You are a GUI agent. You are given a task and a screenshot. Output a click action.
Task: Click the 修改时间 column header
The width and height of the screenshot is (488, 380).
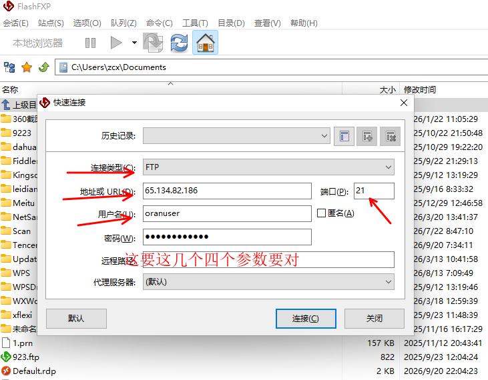419,90
